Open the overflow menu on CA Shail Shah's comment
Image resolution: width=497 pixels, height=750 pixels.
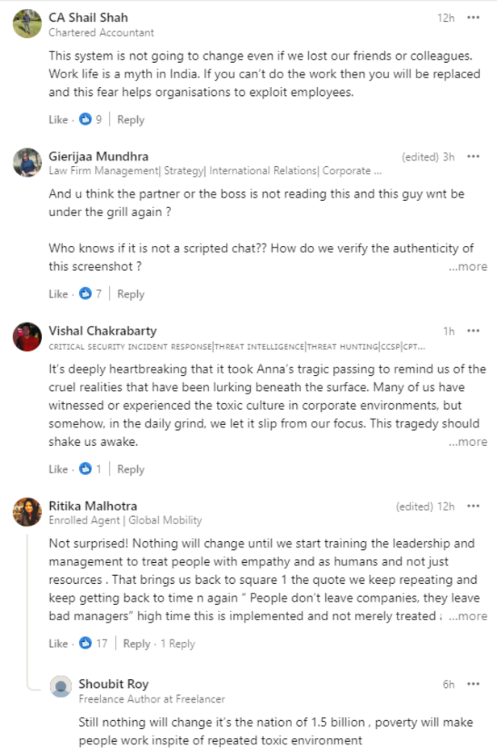[473, 17]
